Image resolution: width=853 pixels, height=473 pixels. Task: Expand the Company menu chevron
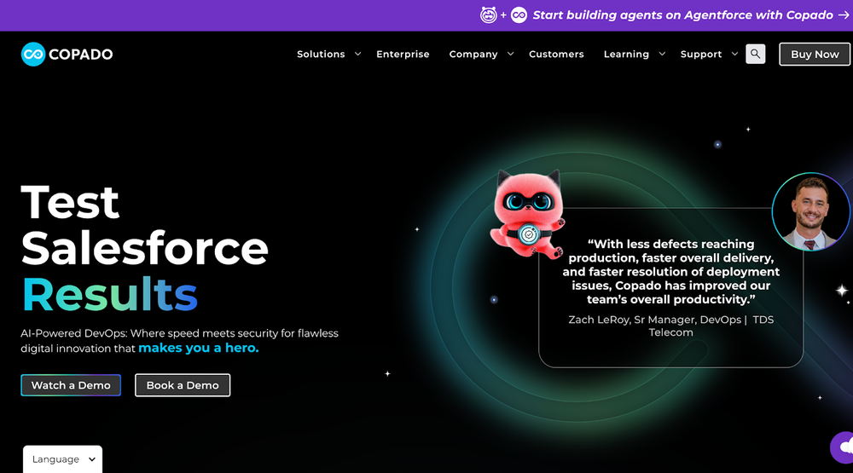click(510, 54)
